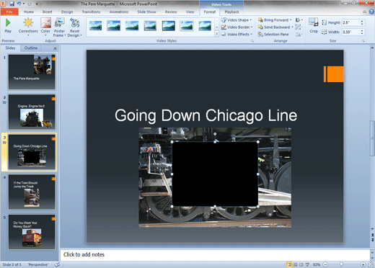Switch to the Playback tab
This screenshot has width=375, height=268.
pyautogui.click(x=231, y=12)
